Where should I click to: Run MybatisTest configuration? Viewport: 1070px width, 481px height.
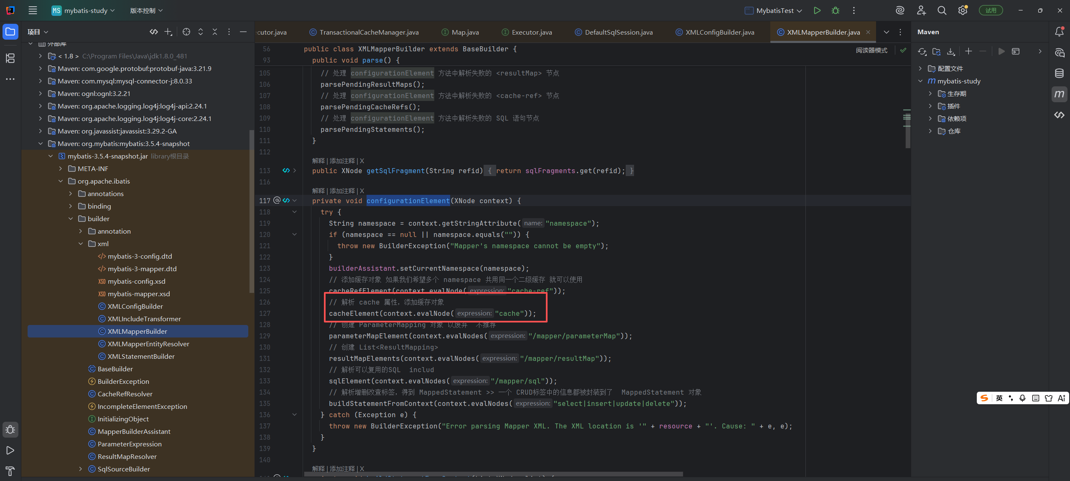tap(817, 10)
